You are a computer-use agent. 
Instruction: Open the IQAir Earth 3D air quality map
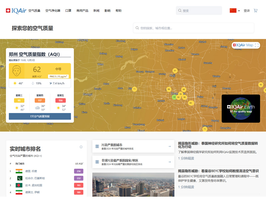pyautogui.click(x=241, y=109)
